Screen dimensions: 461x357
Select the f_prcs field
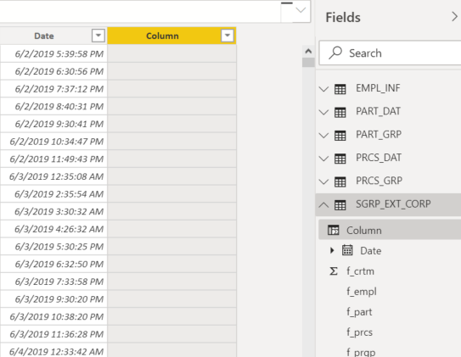click(359, 332)
